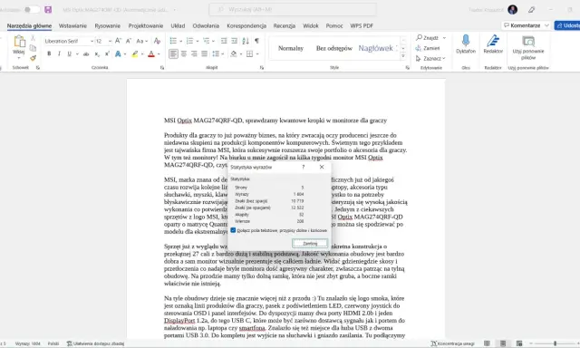The height and width of the screenshot is (348, 580).
Task: Open the Komentarze dropdown
Action: (x=546, y=25)
